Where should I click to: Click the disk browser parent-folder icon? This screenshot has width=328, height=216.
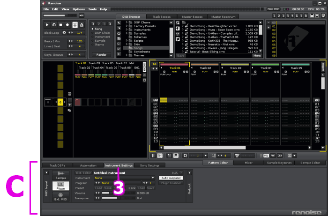[x=119, y=22]
